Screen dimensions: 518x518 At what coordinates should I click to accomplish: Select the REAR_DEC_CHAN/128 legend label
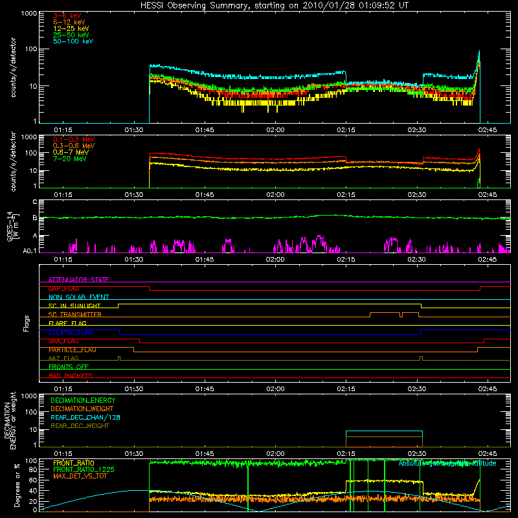[x=85, y=417]
